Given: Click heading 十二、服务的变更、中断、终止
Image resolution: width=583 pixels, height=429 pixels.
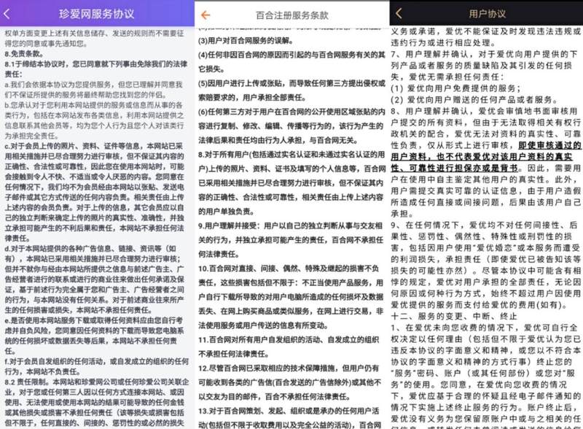Looking at the screenshot, I should pyautogui.click(x=454, y=316).
